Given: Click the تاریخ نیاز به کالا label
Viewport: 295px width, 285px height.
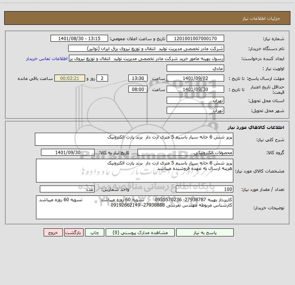Looking at the screenshot, I should pos(114,153).
